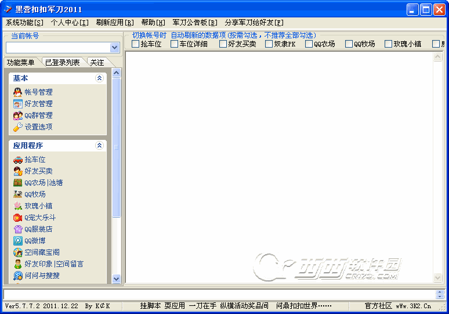Open 空间藏宝阁 link
Viewport: 449px width, 314px height.
click(42, 252)
